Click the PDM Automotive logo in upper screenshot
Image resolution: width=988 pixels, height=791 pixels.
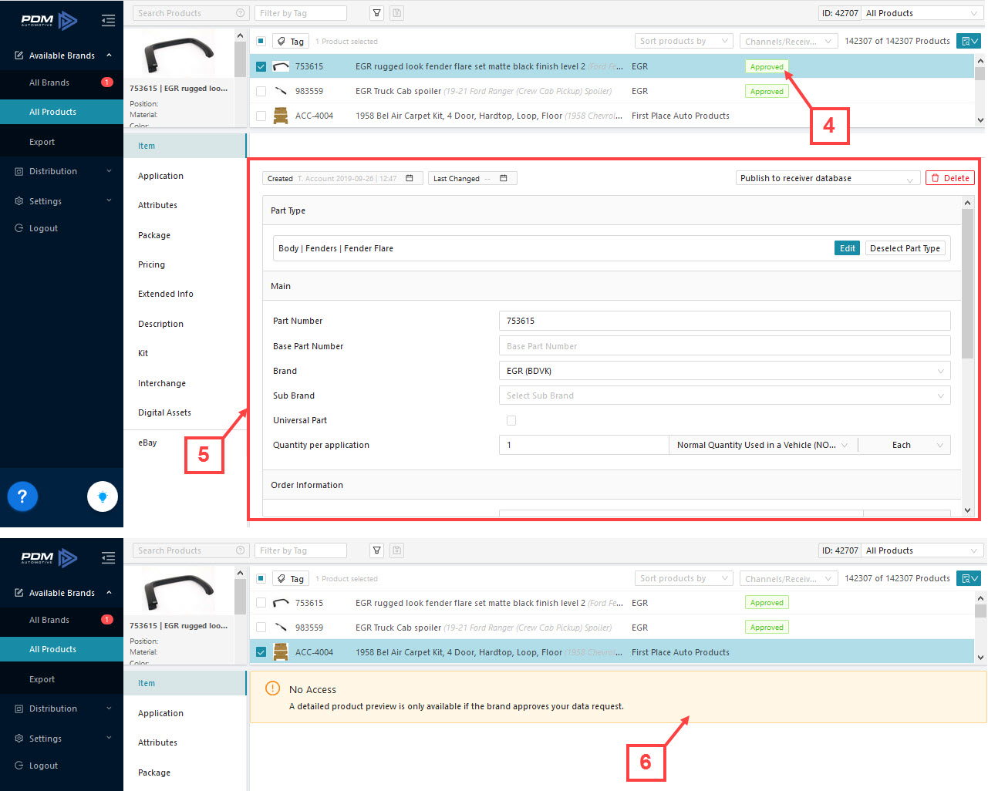49,20
